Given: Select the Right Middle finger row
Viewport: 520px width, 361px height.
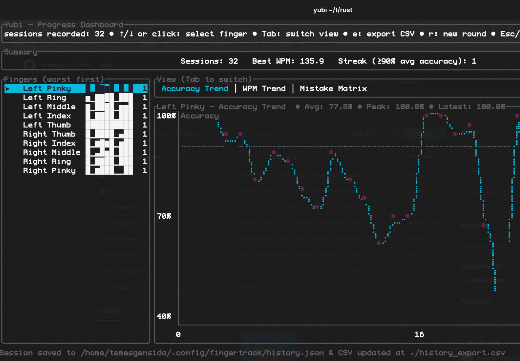Looking at the screenshot, I should coord(76,152).
